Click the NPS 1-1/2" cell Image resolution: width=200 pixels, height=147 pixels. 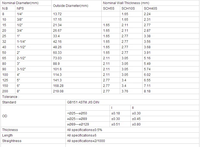[33, 47]
